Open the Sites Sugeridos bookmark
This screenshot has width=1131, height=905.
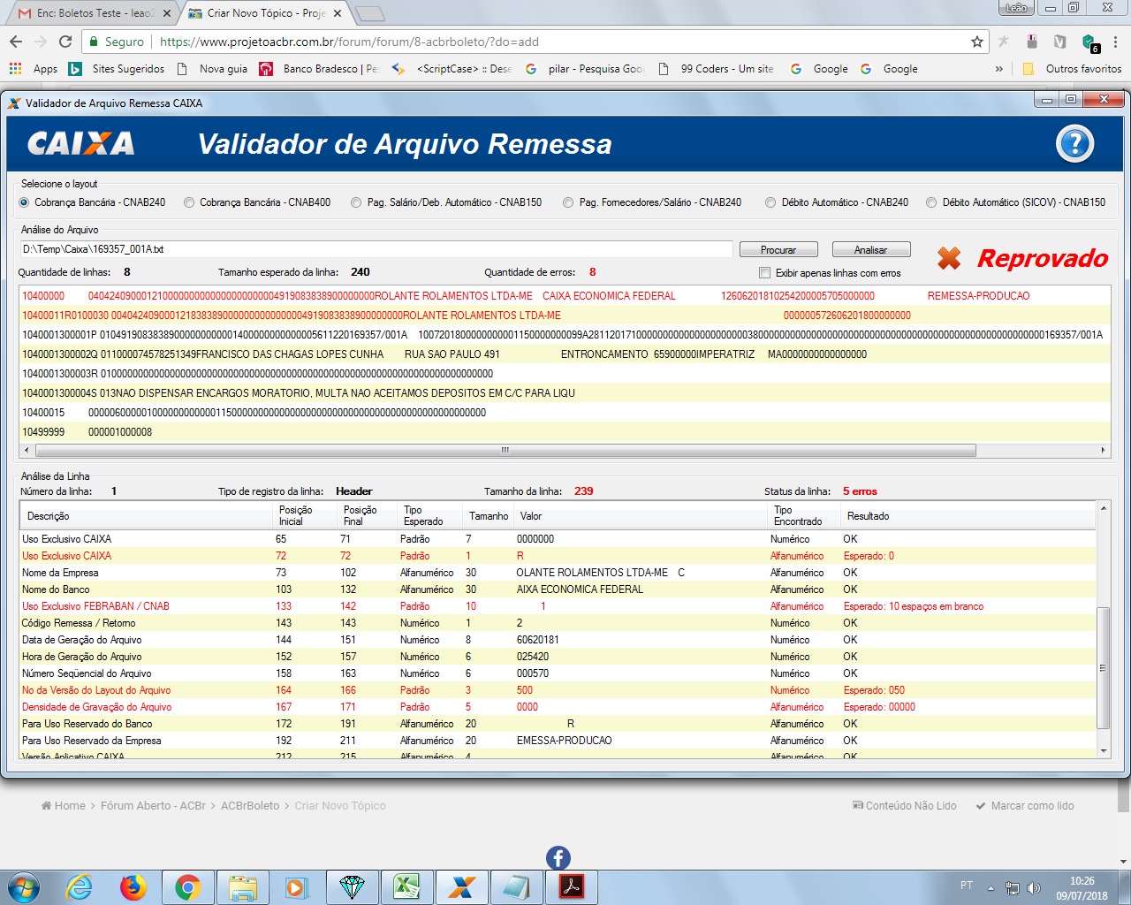[118, 69]
